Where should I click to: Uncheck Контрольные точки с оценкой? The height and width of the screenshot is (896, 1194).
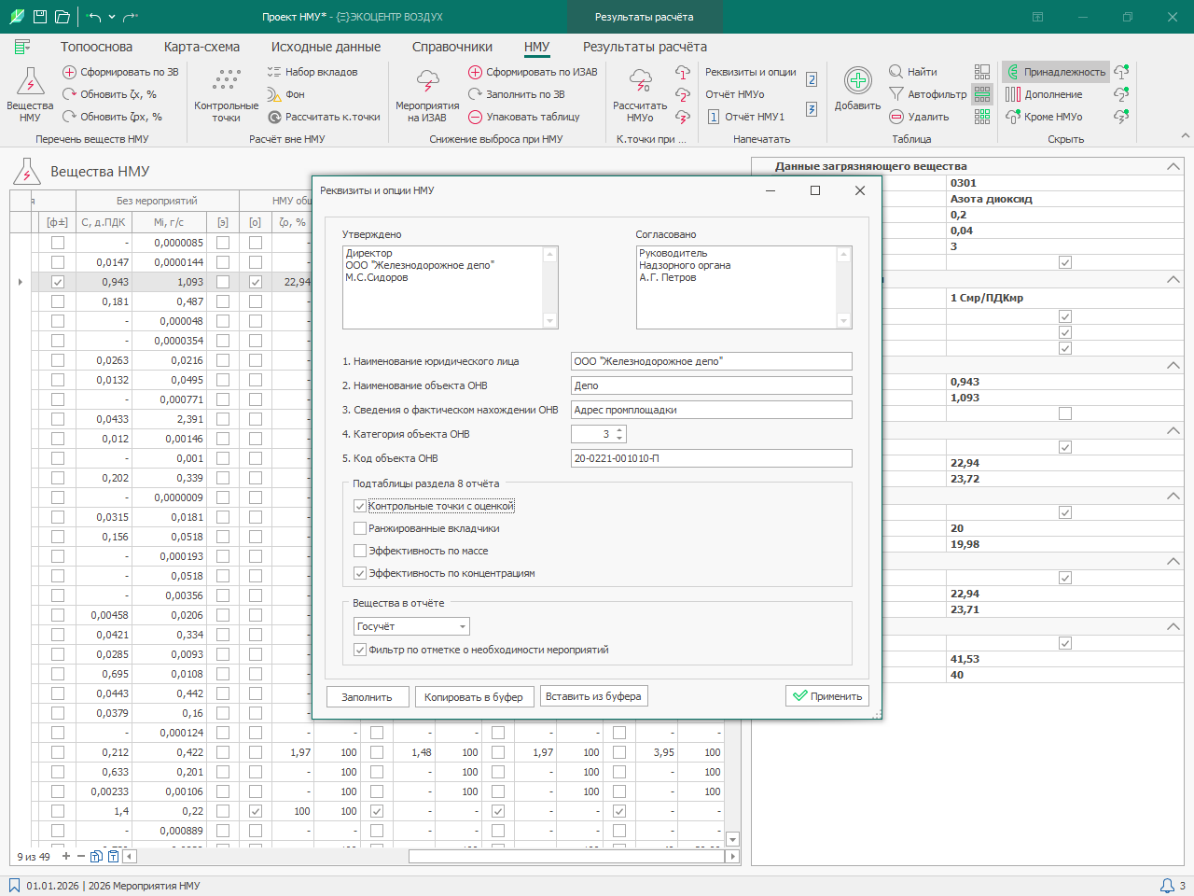(360, 506)
